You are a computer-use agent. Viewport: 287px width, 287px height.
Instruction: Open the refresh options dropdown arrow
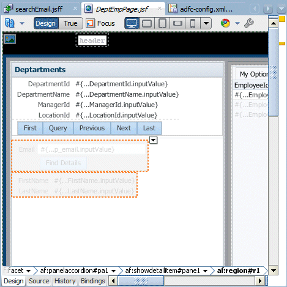22,23
